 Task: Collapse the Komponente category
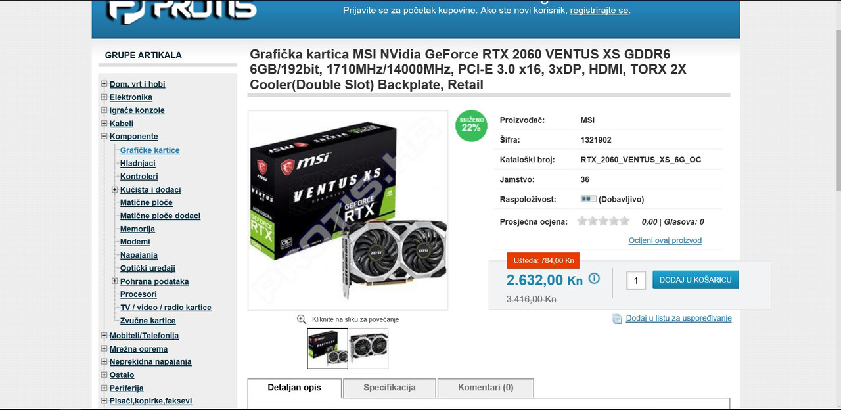[x=104, y=137]
